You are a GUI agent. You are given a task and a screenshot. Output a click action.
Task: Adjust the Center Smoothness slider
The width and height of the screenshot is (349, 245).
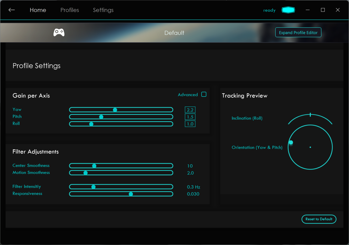[94, 166]
